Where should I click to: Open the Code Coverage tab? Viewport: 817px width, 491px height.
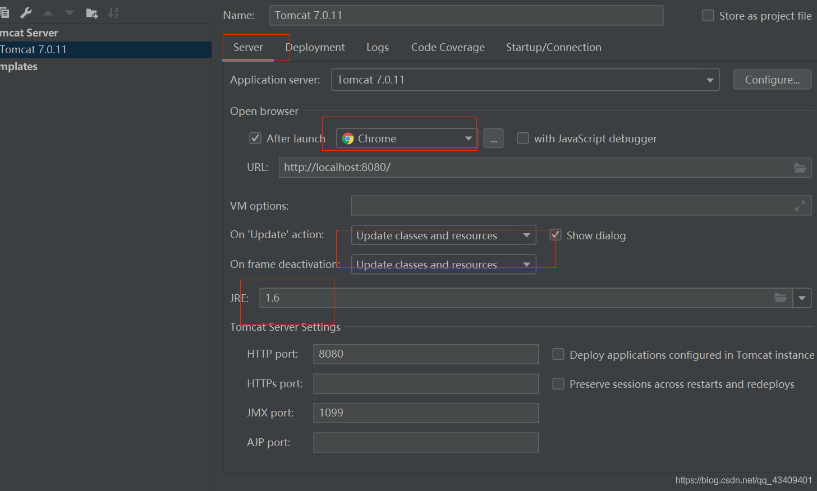448,48
